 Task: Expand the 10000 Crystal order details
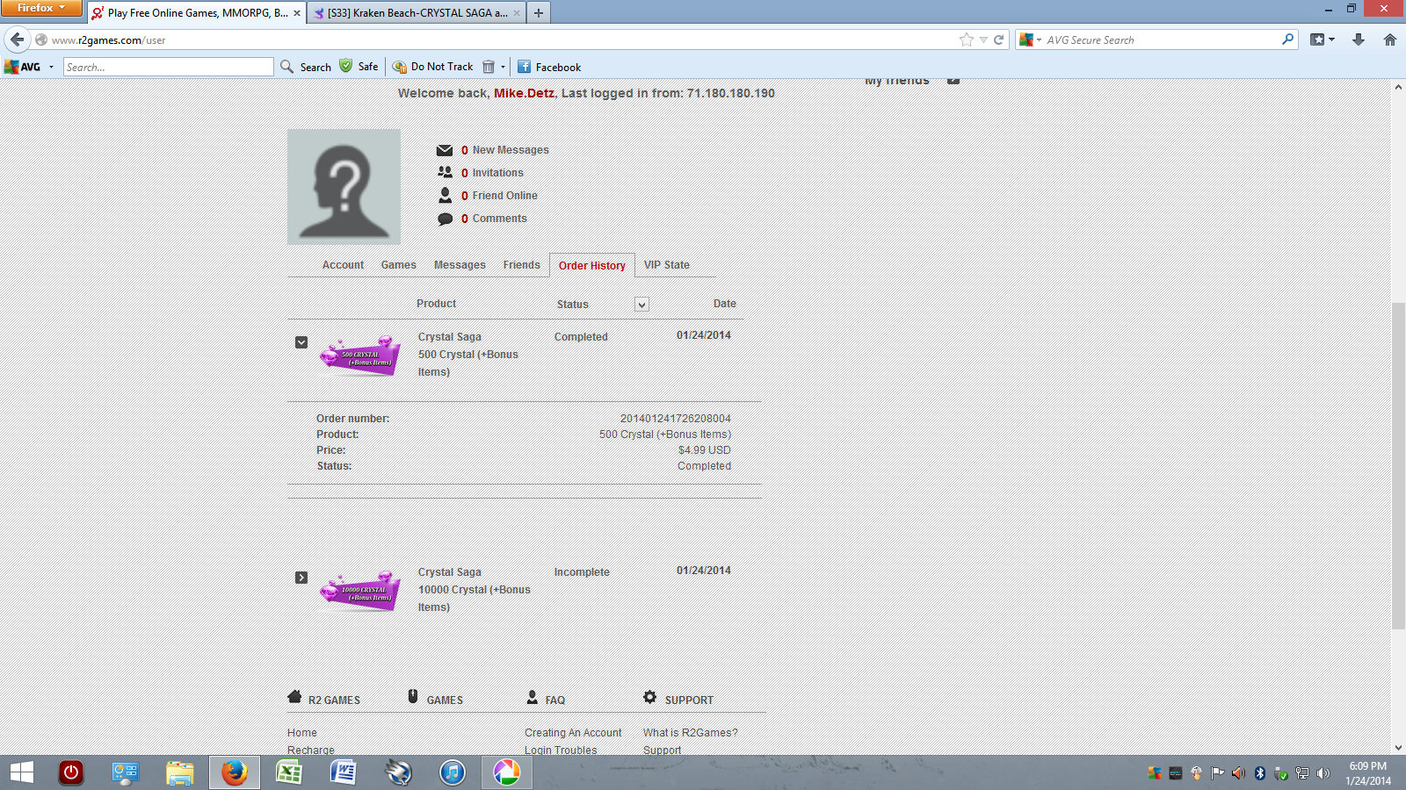click(301, 578)
